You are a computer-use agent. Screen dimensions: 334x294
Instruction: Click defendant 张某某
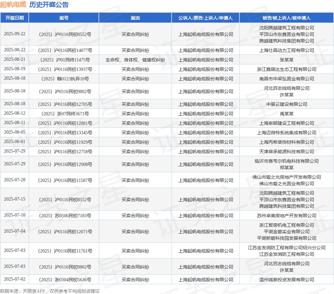[286, 60]
